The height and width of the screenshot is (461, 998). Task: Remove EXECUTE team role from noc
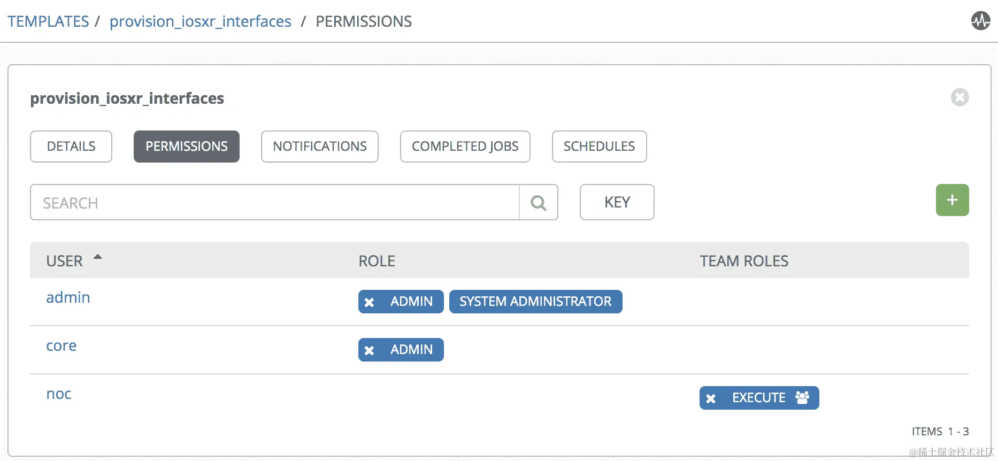coord(711,398)
